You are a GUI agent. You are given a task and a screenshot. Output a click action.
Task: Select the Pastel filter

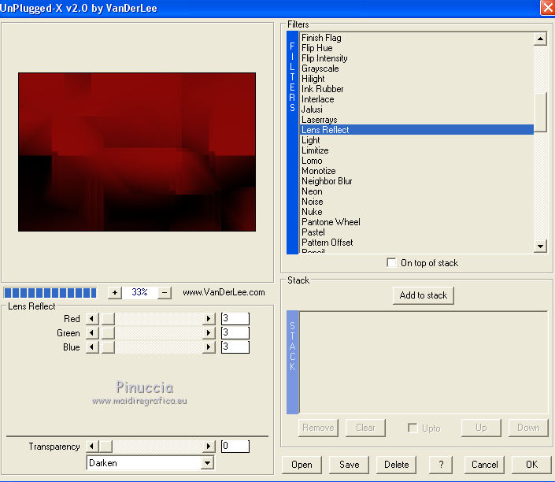point(416,232)
